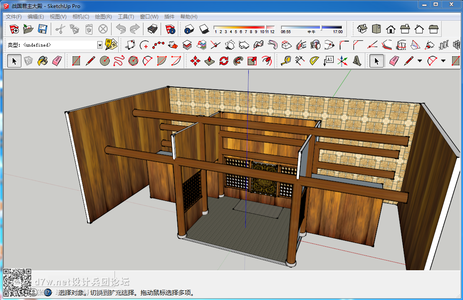Click the 17:00 time label
Screen dimensions: 463x300
[338, 32]
